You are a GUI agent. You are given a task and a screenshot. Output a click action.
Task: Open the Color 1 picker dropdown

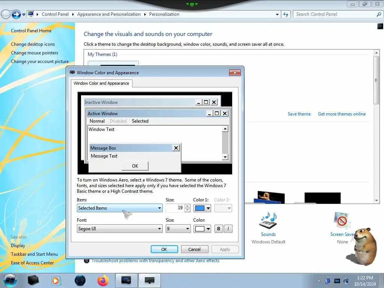[202, 208]
